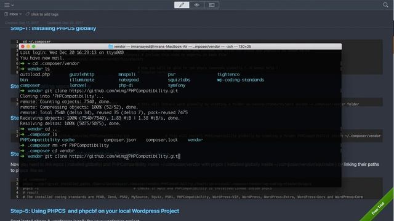Click 'symfony' in the terminal listing
This screenshot has height=221, width=394.
(x=177, y=85)
